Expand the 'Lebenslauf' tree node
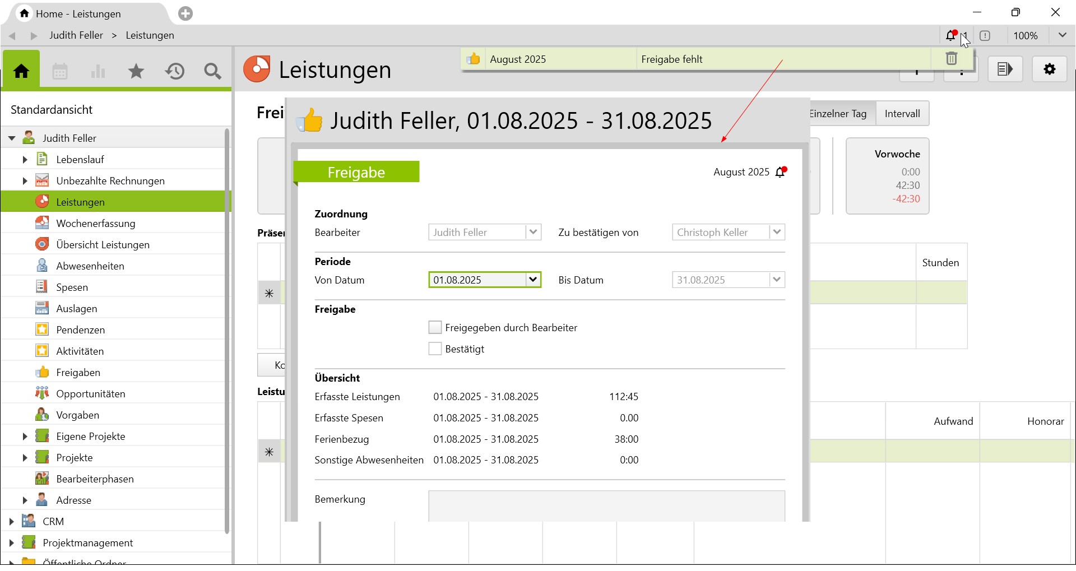This screenshot has width=1076, height=571. [25, 160]
